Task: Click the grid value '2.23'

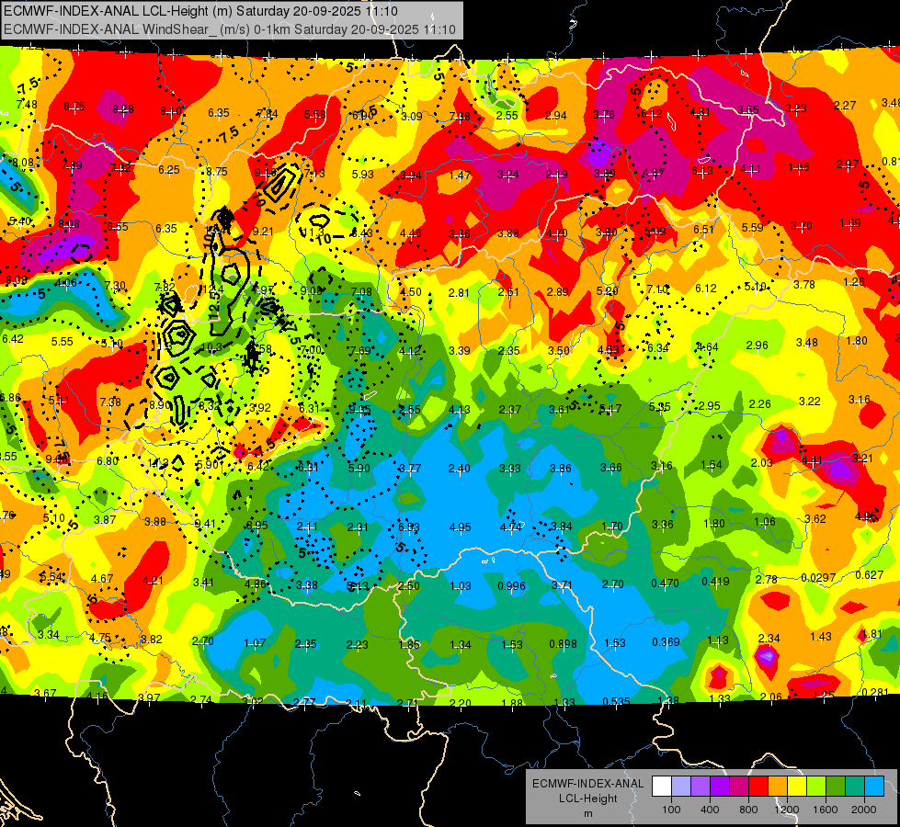Action: [357, 645]
